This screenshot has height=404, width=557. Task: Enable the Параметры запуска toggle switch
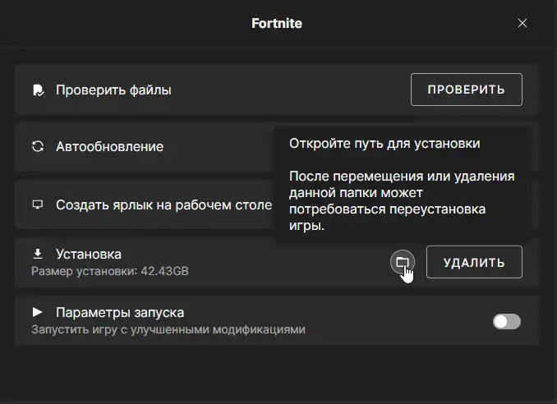tap(506, 321)
